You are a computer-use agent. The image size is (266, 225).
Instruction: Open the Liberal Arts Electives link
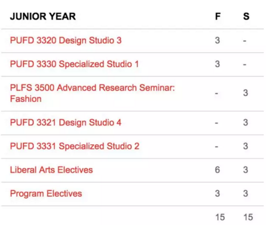click(52, 170)
